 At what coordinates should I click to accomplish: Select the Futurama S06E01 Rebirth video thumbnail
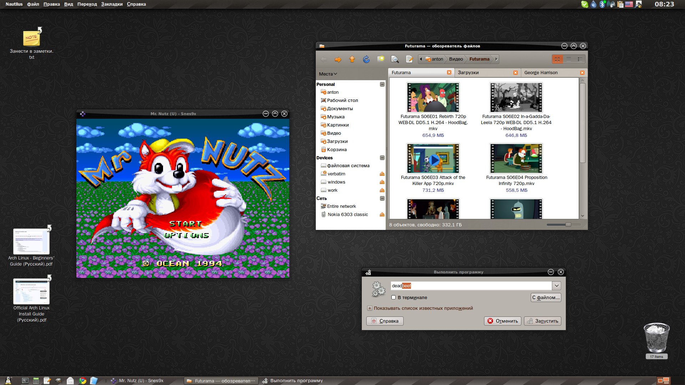pos(433,98)
